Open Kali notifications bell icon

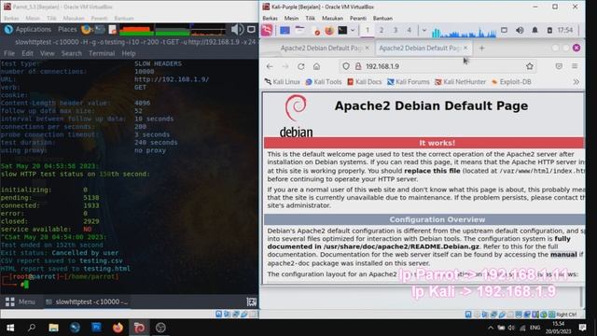point(535,30)
